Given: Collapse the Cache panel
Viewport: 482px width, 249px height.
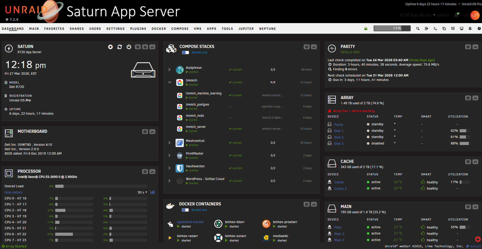Looking at the screenshot, I should [475, 162].
